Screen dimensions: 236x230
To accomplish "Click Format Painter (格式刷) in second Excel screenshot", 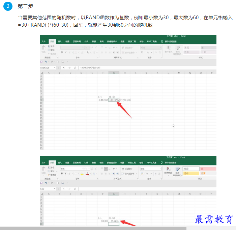I will click(52, 175).
